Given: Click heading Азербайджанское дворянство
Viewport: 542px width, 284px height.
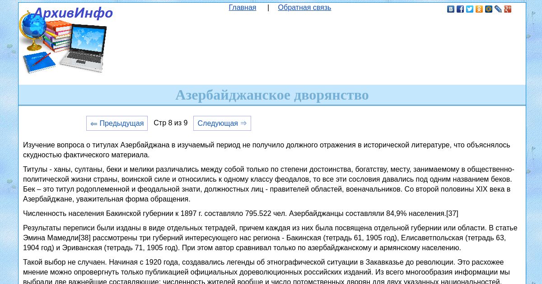Looking at the screenshot, I should coord(272,95).
